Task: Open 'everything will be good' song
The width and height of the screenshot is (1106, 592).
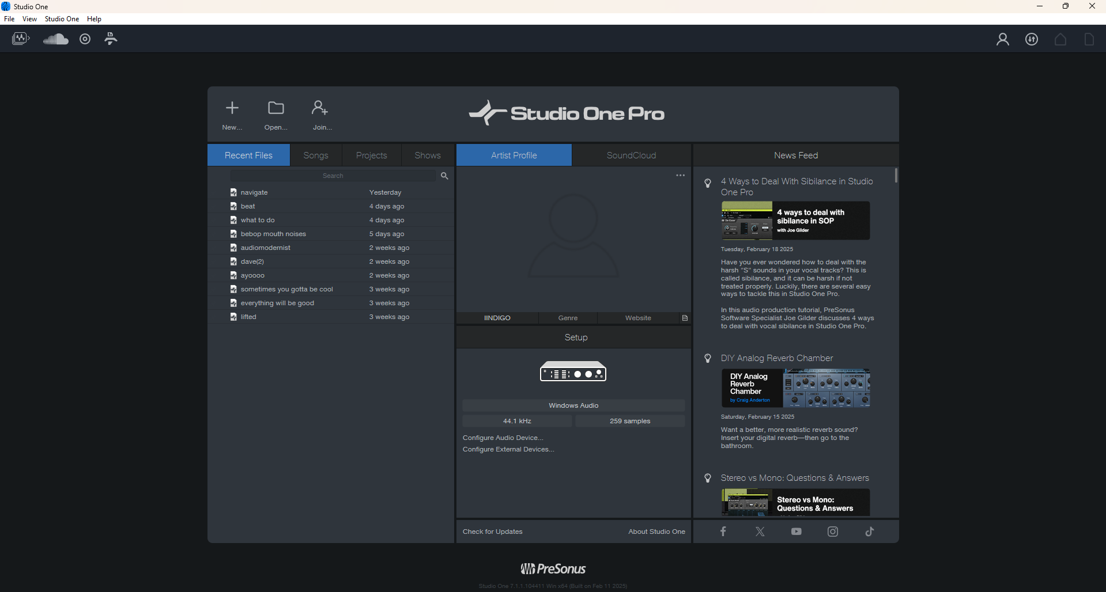Action: tap(331, 303)
